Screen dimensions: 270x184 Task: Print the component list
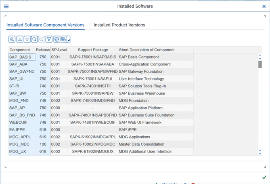point(57,39)
